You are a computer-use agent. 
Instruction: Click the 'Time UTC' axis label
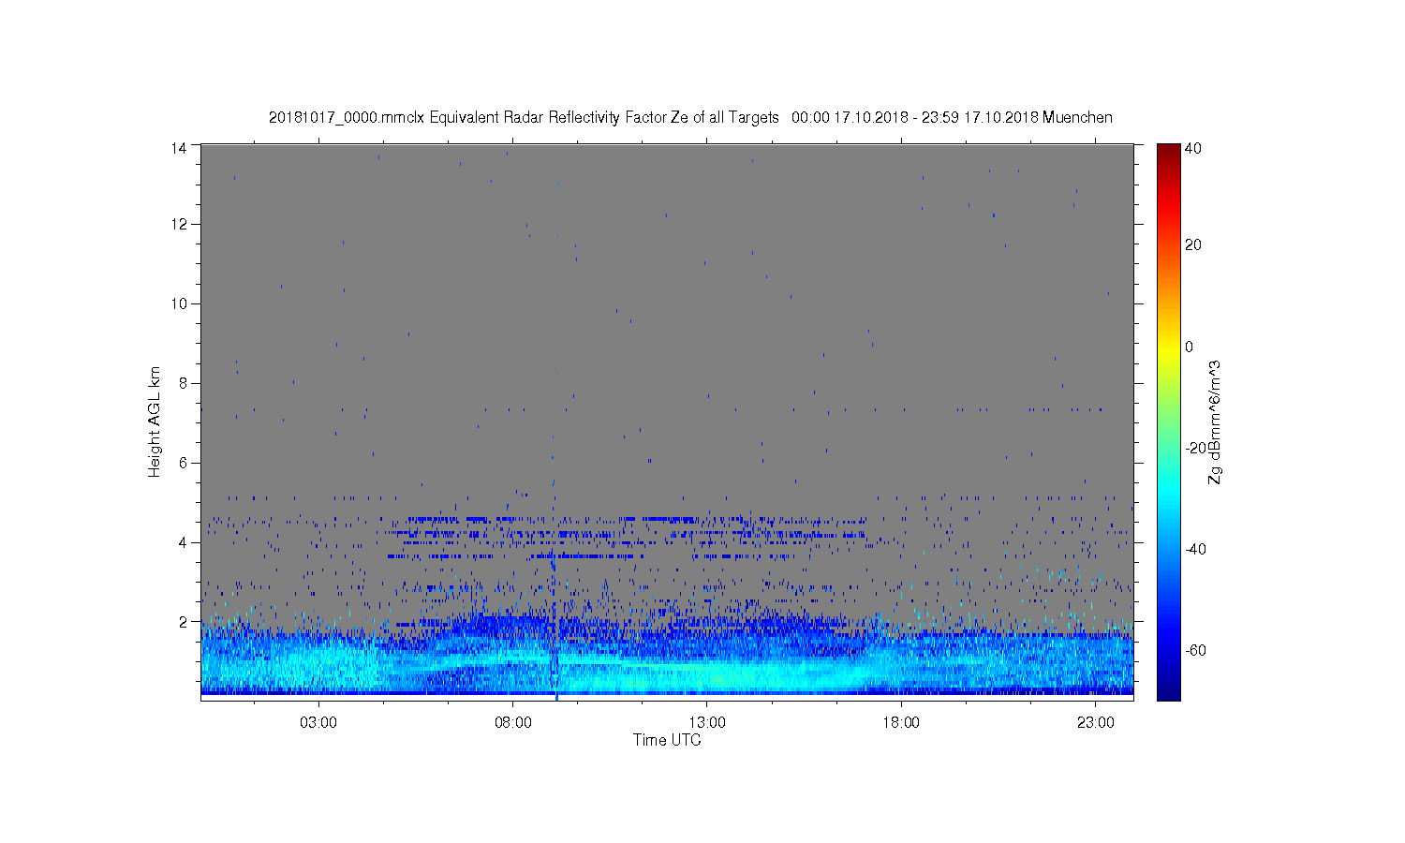click(x=667, y=740)
